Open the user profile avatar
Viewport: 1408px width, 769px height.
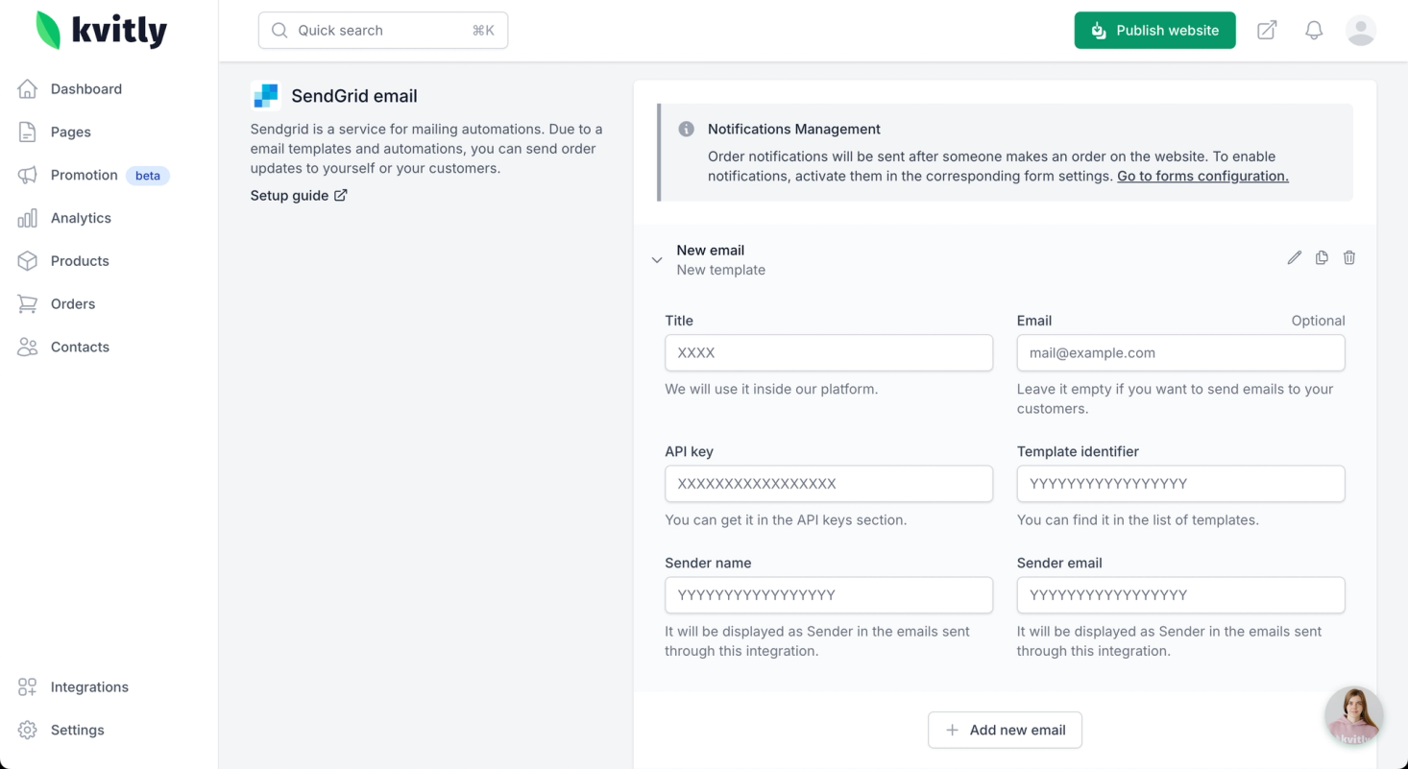pyautogui.click(x=1361, y=31)
